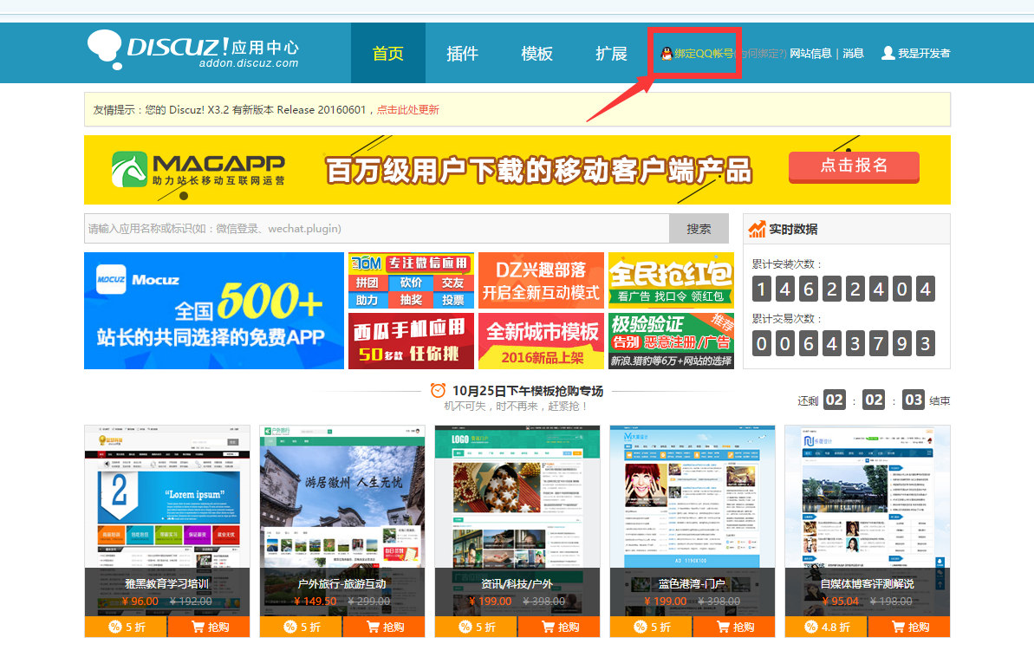Open the 网站信息 link

pyautogui.click(x=810, y=54)
